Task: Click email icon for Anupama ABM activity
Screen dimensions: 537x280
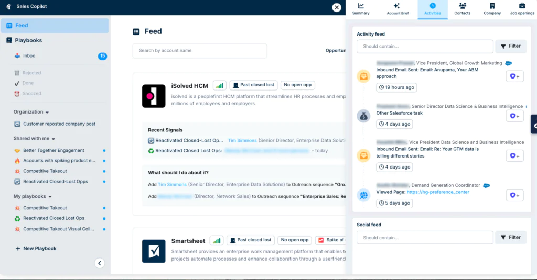Action: [x=364, y=76]
